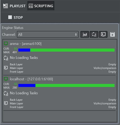The width and height of the screenshot is (120, 125).
Task: Click the localhost loading tasks icon
Action: click(6, 93)
